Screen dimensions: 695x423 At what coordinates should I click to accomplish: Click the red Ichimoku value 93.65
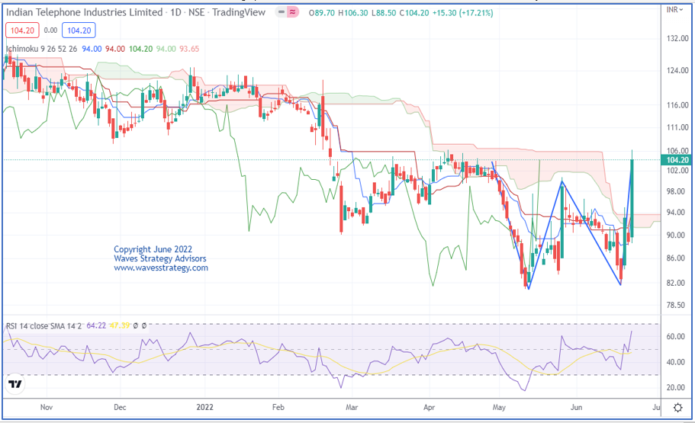[189, 49]
